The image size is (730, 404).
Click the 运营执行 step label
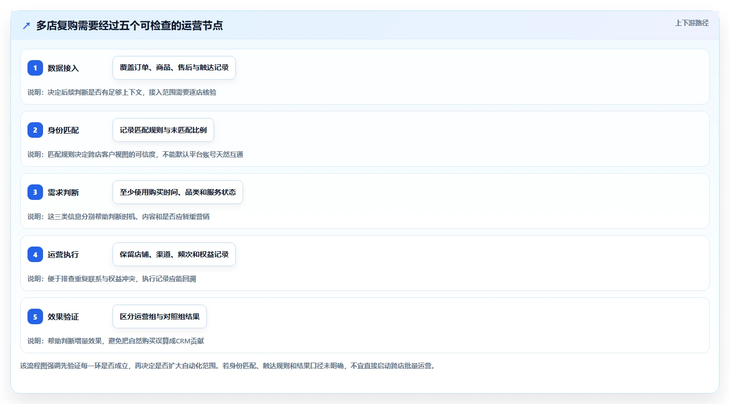pos(63,254)
